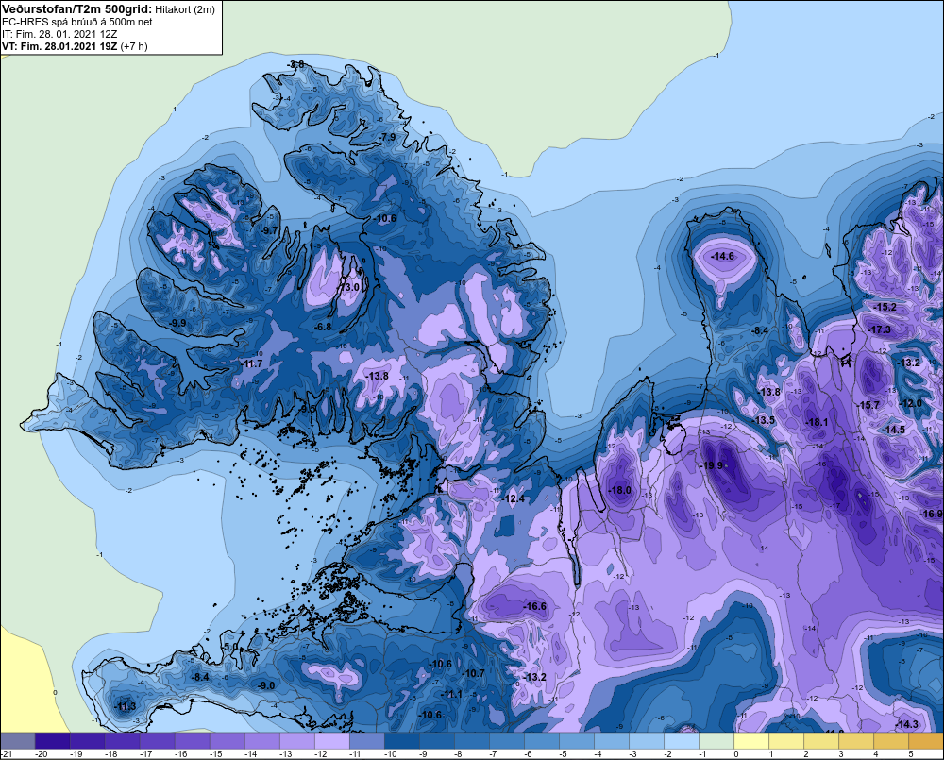Click the legend number -5
The width and height of the screenshot is (944, 760).
tap(565, 754)
